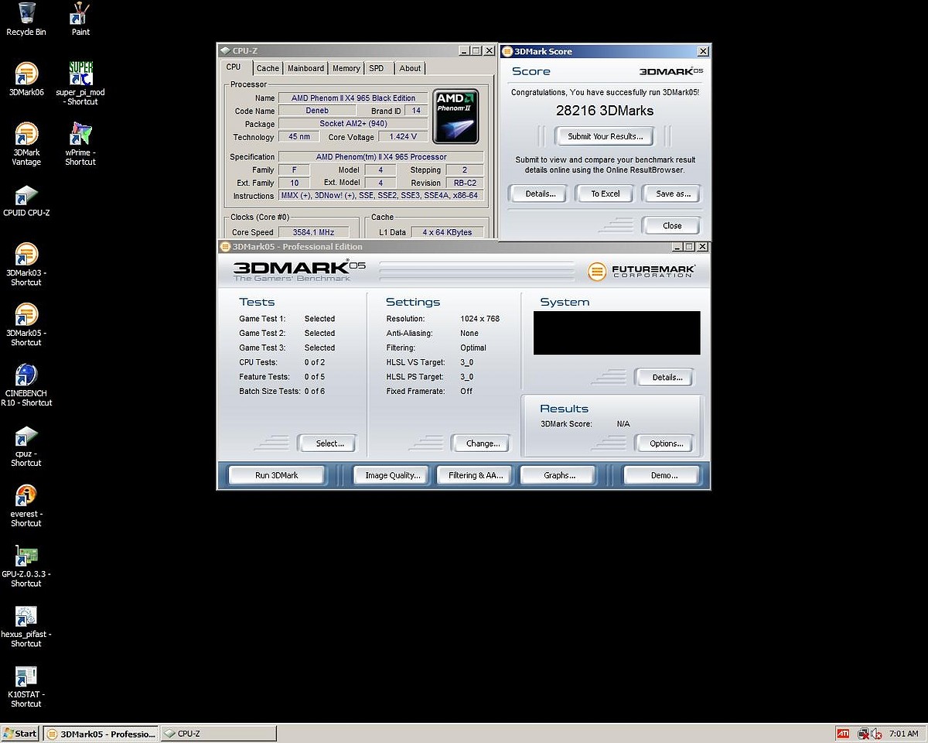The image size is (928, 743).
Task: Switch to the Memory tab in CPU-Z
Action: [x=346, y=68]
